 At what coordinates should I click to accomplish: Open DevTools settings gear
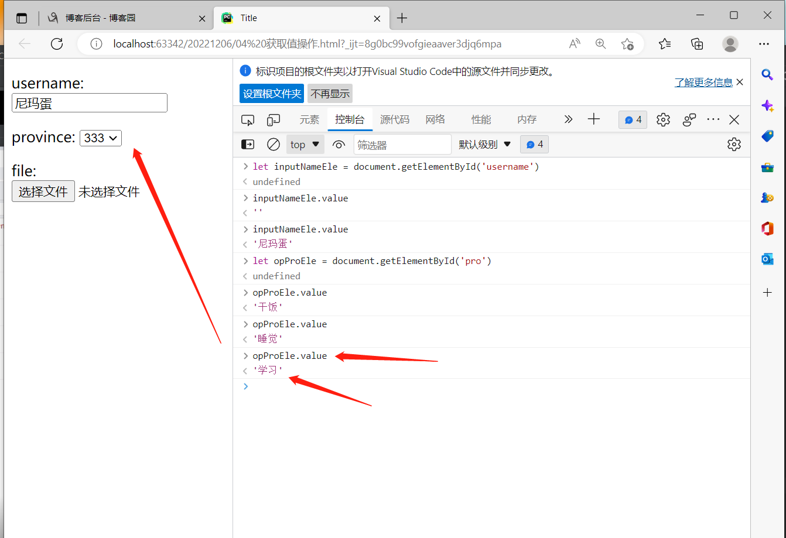(663, 119)
